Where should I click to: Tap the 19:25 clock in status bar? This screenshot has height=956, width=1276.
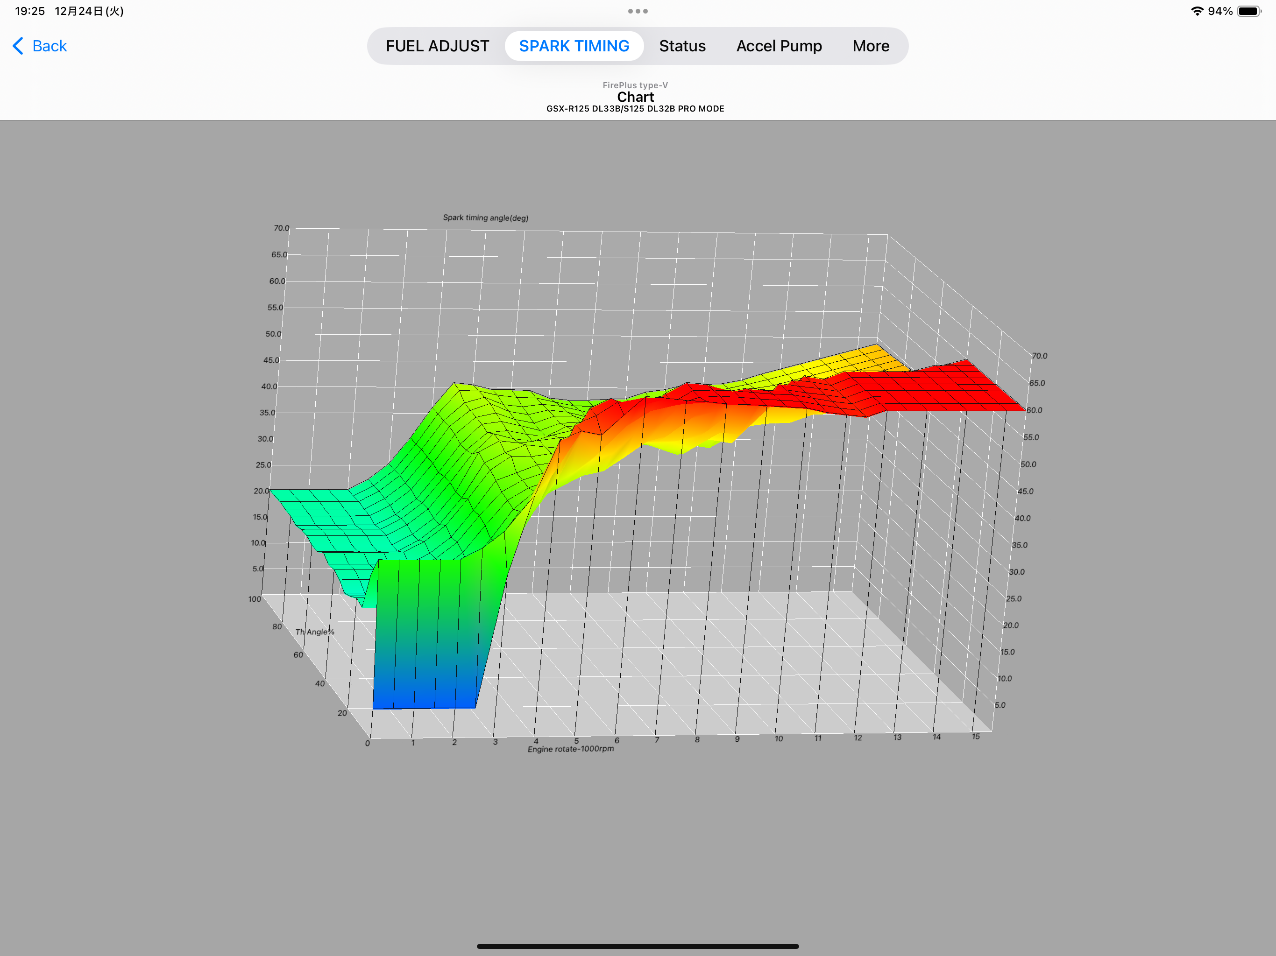point(29,11)
